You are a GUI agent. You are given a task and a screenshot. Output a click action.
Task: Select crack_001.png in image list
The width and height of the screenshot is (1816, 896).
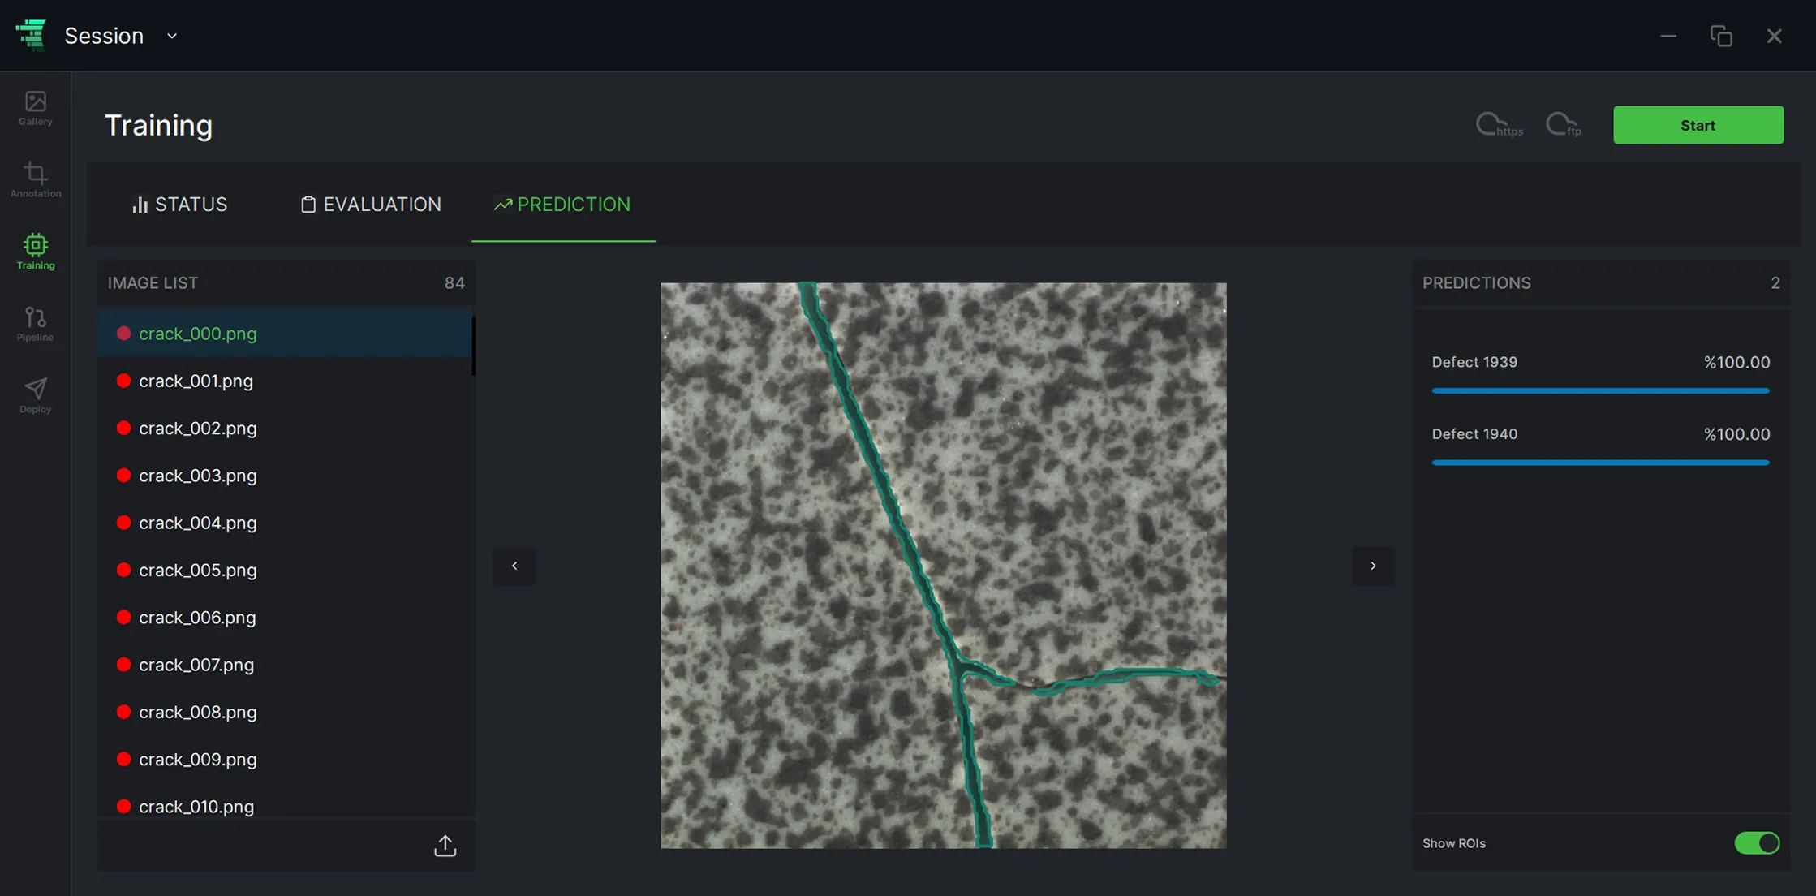285,381
